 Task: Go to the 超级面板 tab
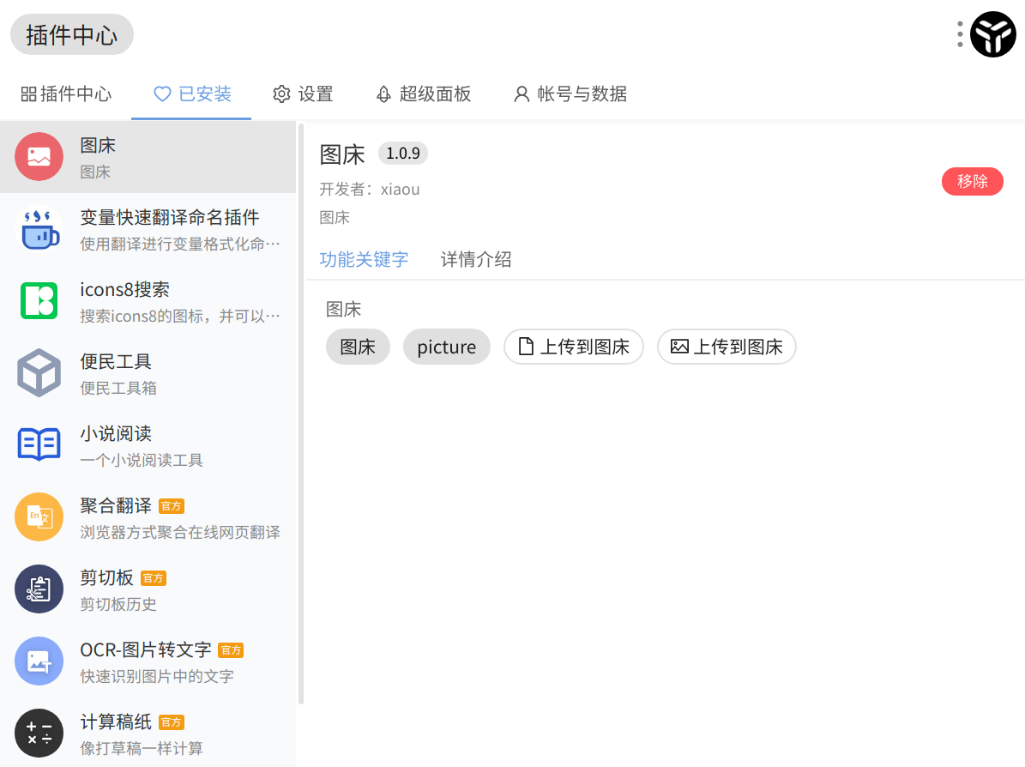(x=424, y=94)
